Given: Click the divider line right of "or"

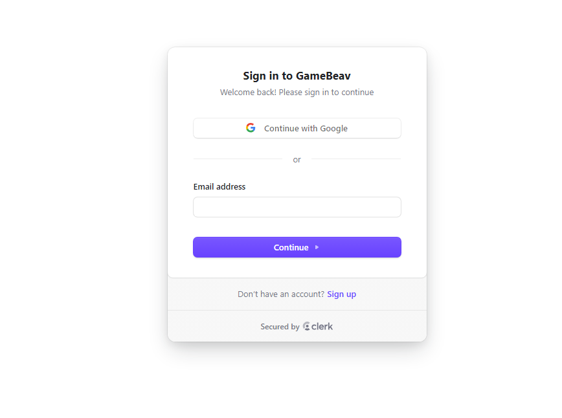Looking at the screenshot, I should coord(356,159).
